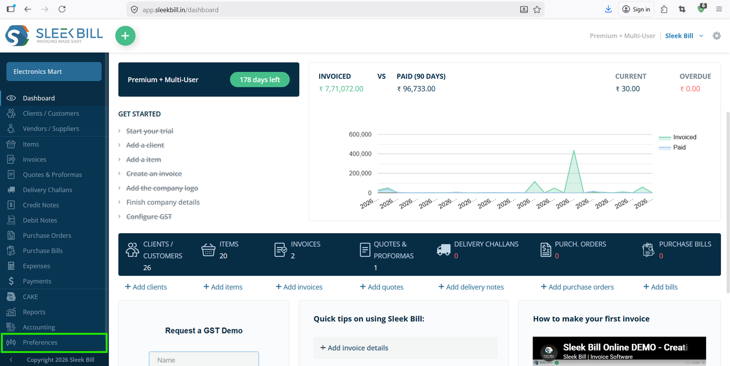Select Purchase Orders in the sidebar
Screen dimensions: 730x366
47,235
